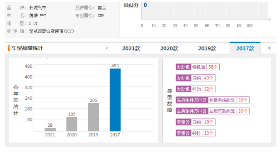Click the lowest score value 0

point(145,5)
